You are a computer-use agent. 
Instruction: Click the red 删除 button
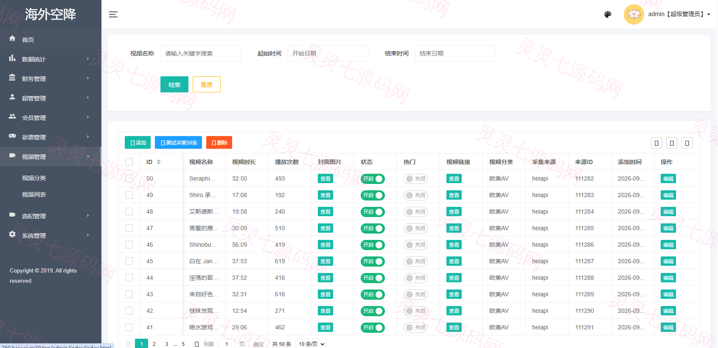(x=219, y=142)
